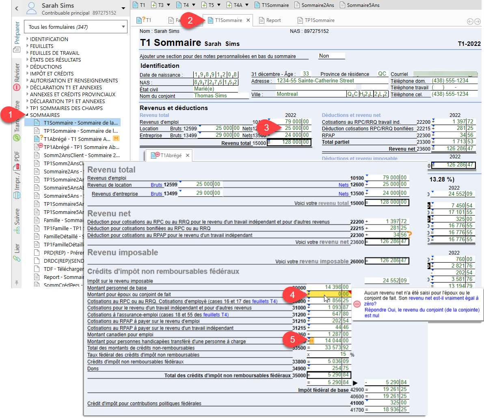
Task: Expand the IMPÔT ET CRÉDITS tree group
Action: coord(28,73)
